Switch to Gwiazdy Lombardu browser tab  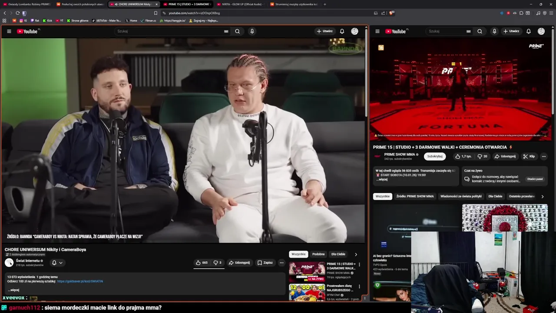27,4
